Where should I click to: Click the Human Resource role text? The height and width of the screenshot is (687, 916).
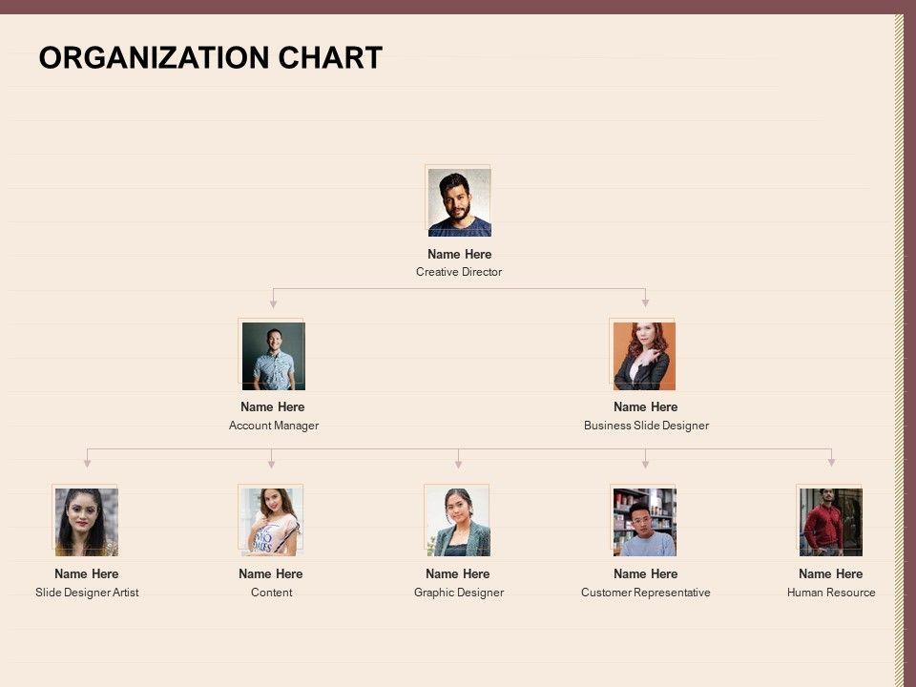(831, 593)
